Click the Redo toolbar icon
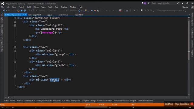Image resolution: width=194 pixels, height=109 pixels. click(34, 11)
